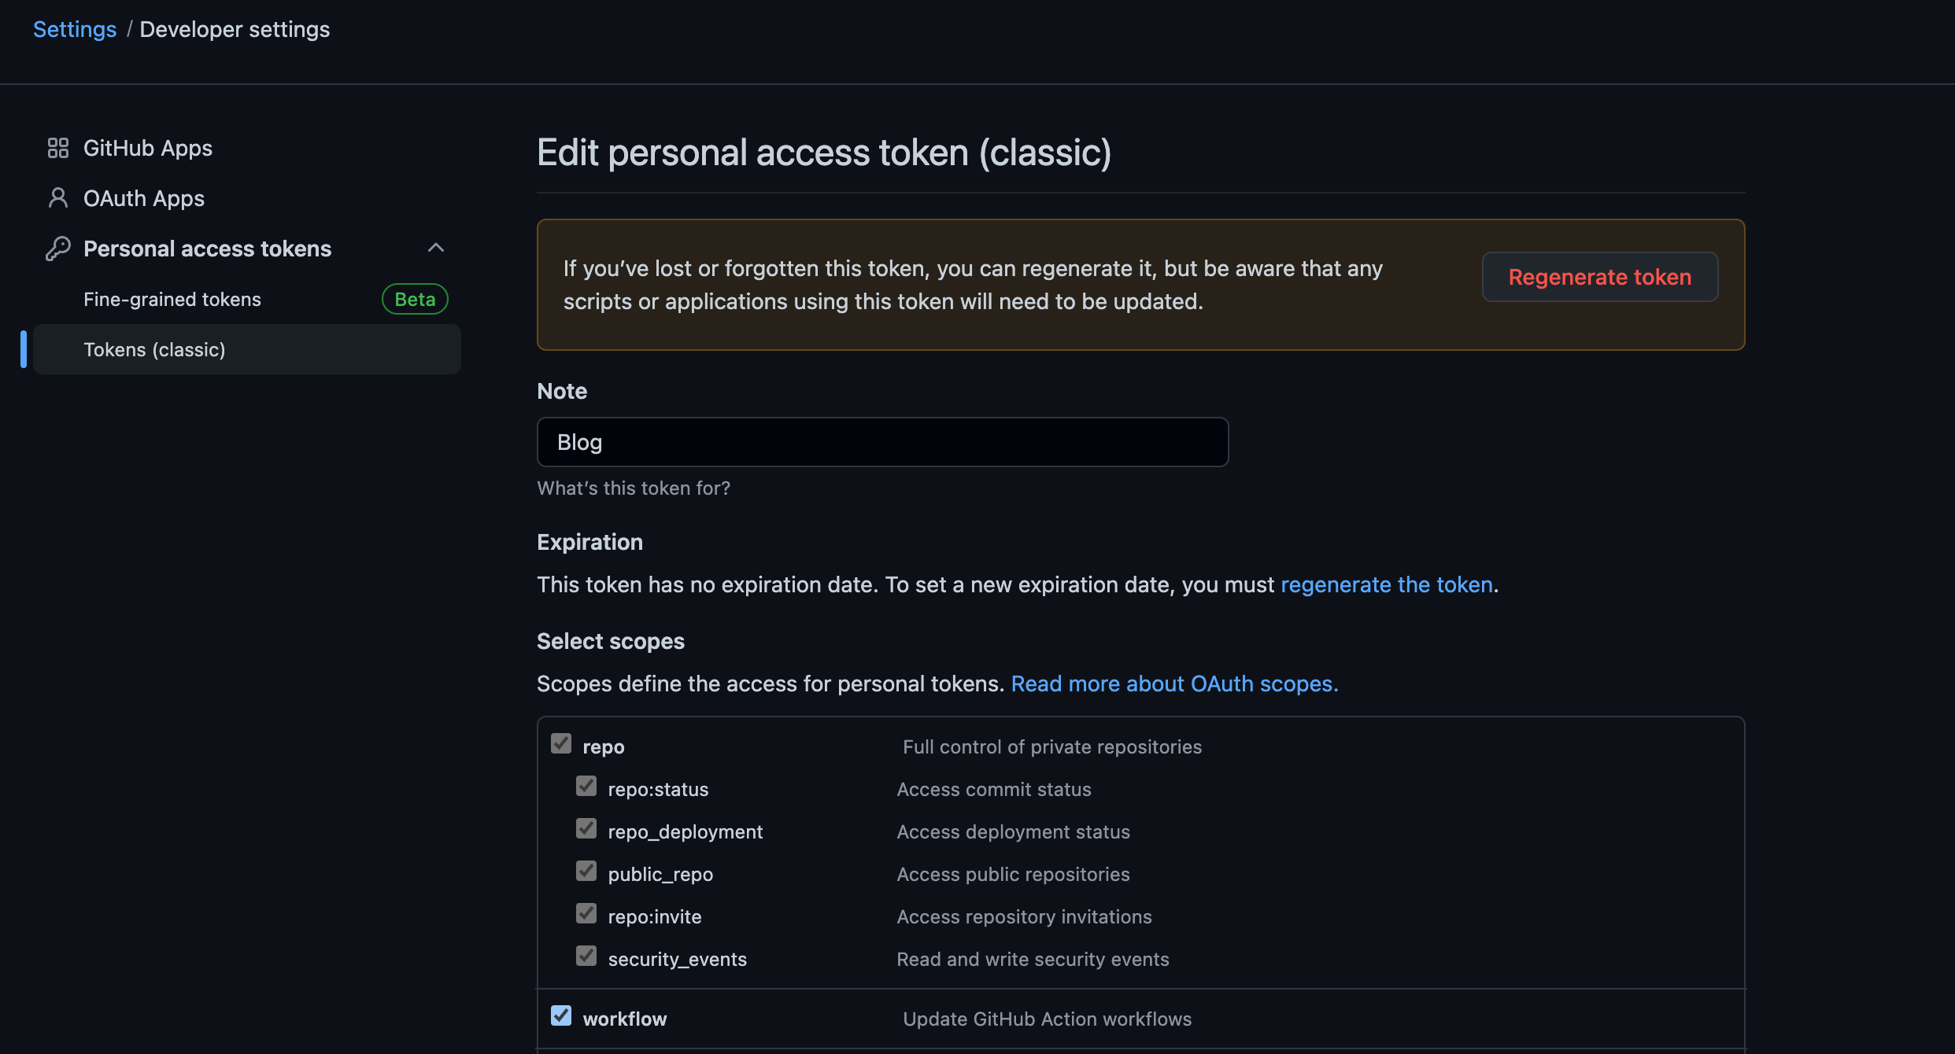Toggle the public_repo checkbox
The height and width of the screenshot is (1054, 1955).
pyautogui.click(x=586, y=871)
